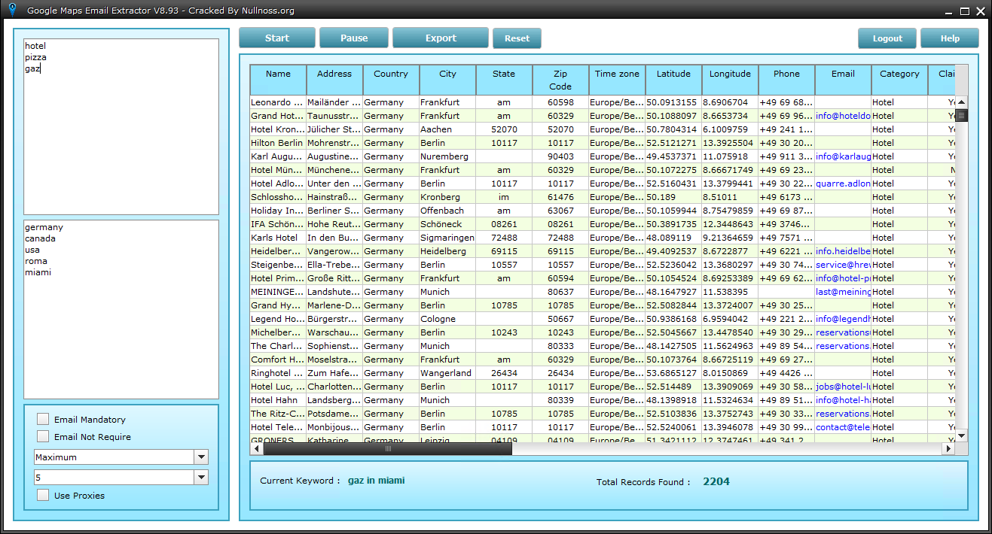Select the Phone column header
The width and height of the screenshot is (992, 534).
786,80
